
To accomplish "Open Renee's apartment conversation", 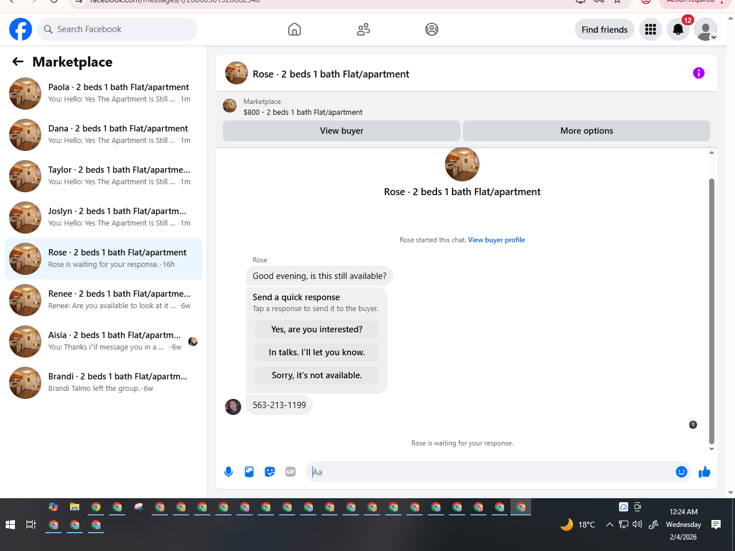I will point(103,300).
